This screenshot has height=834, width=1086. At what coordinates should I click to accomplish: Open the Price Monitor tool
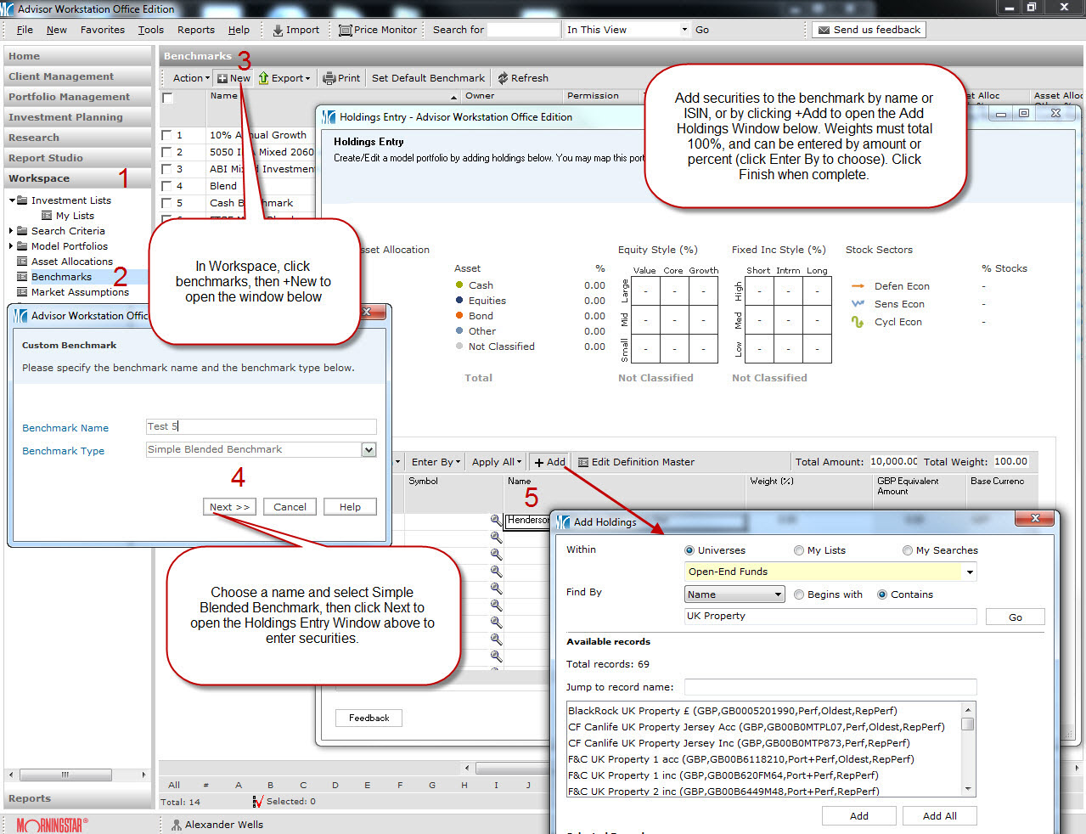pos(346,30)
